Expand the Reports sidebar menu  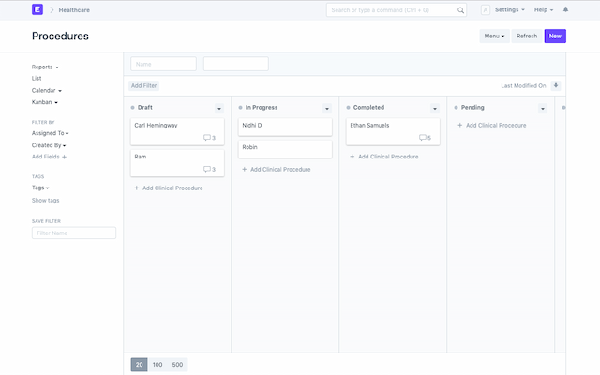point(45,67)
